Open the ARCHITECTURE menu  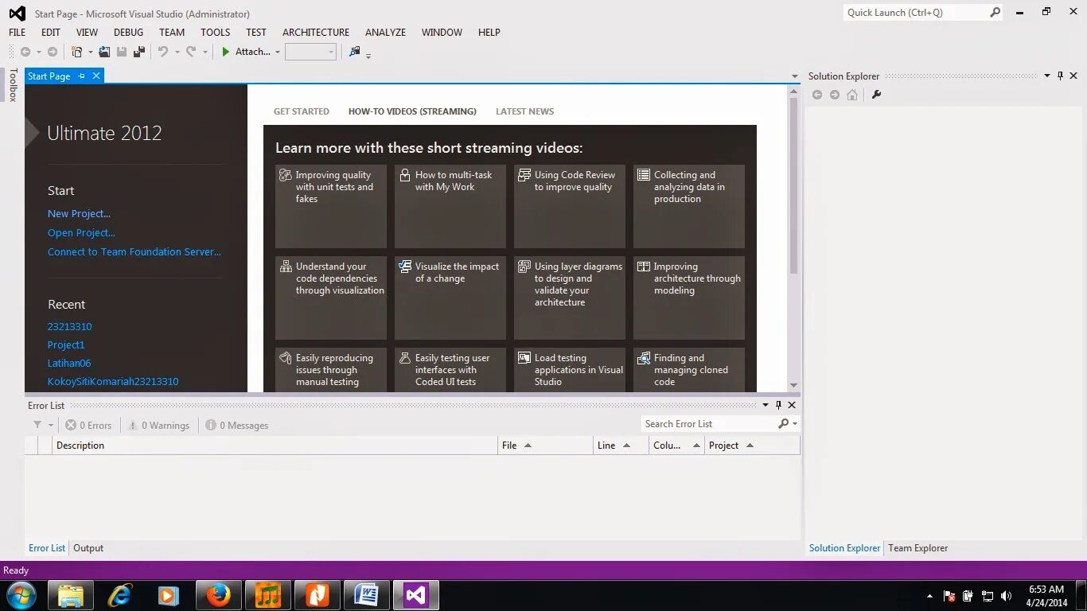pyautogui.click(x=316, y=33)
